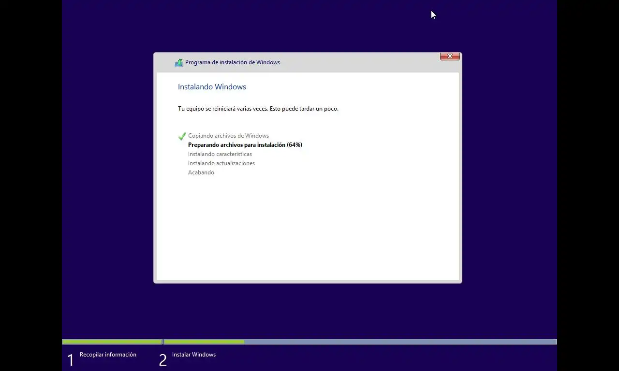Select the 'Acabando' step
Image resolution: width=619 pixels, height=371 pixels.
click(x=201, y=172)
